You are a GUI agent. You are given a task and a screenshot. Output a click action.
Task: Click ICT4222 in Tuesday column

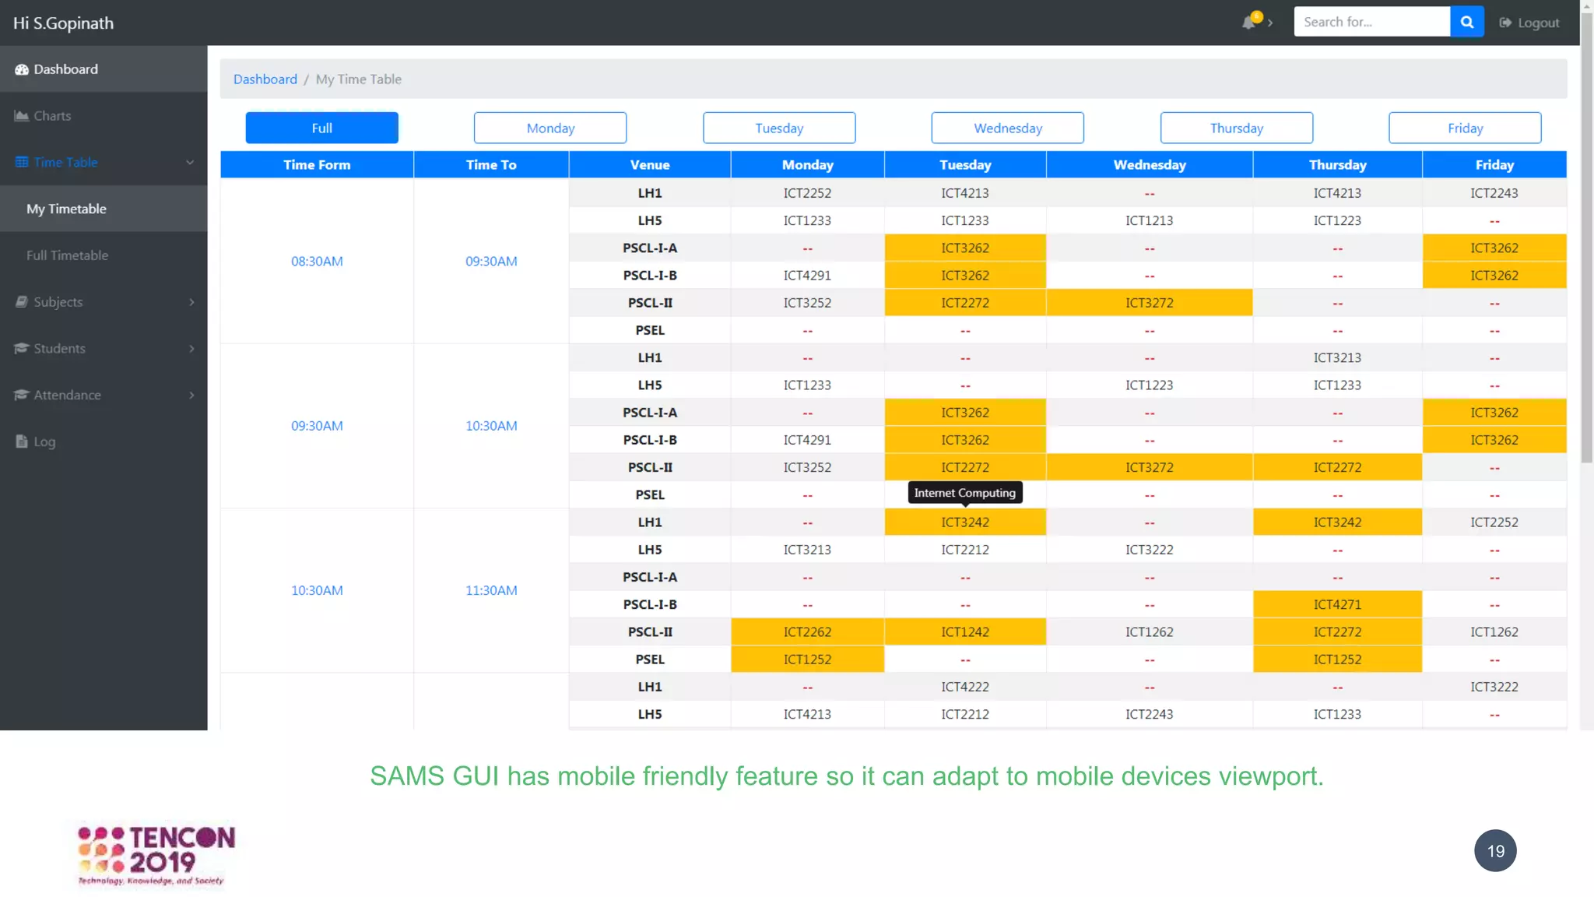pyautogui.click(x=965, y=687)
